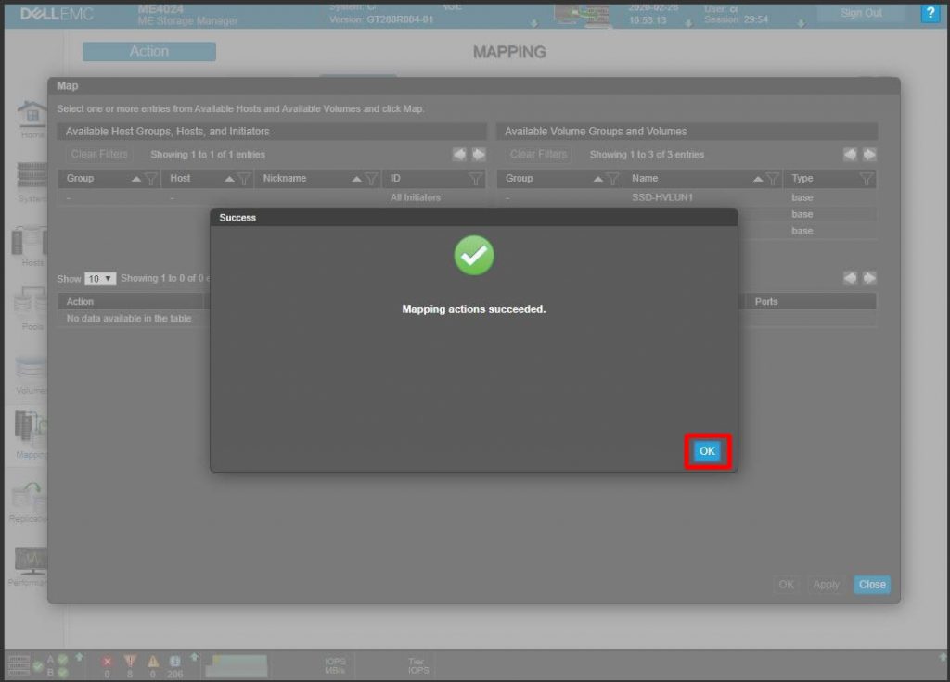Click the Action column header in mappings table
The height and width of the screenshot is (682, 950).
(x=130, y=301)
